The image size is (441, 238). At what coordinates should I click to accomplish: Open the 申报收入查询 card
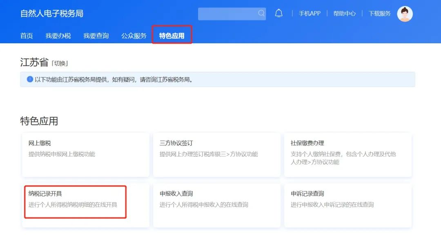pos(217,205)
